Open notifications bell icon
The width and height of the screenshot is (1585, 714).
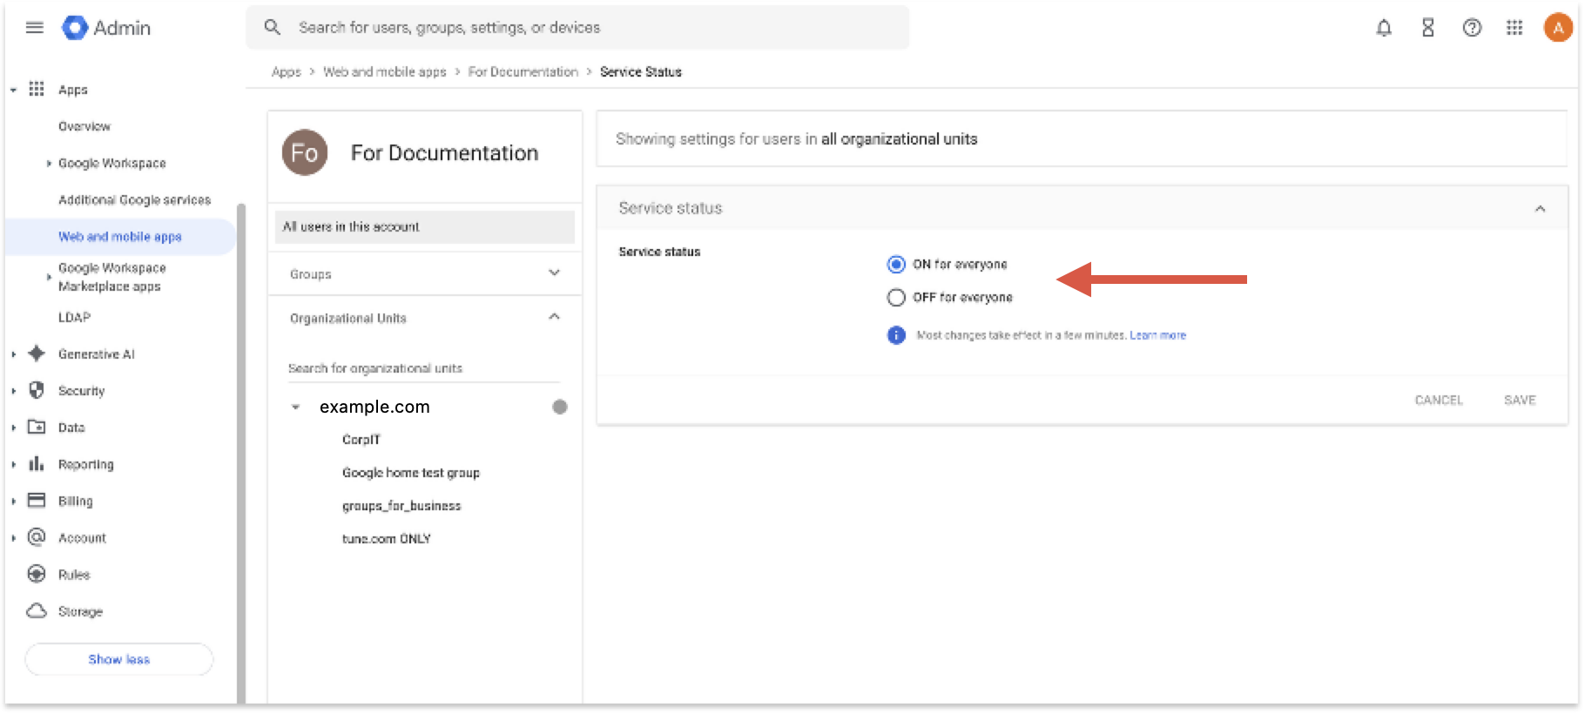pos(1384,28)
